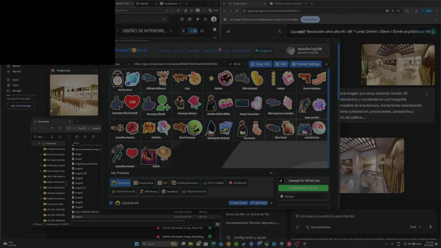Click the Acid Rain overlay card
The image size is (441, 248).
pos(156,130)
